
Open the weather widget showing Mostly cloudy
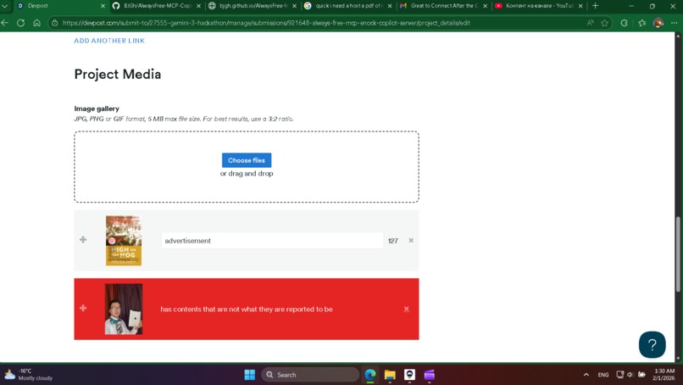tap(29, 375)
